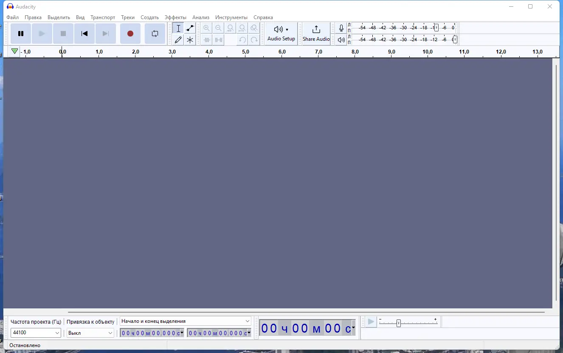
Task: Click the Audio Setup button
Action: (281, 33)
